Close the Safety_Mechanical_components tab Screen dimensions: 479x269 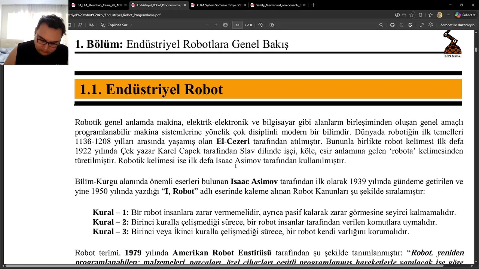(x=304, y=5)
